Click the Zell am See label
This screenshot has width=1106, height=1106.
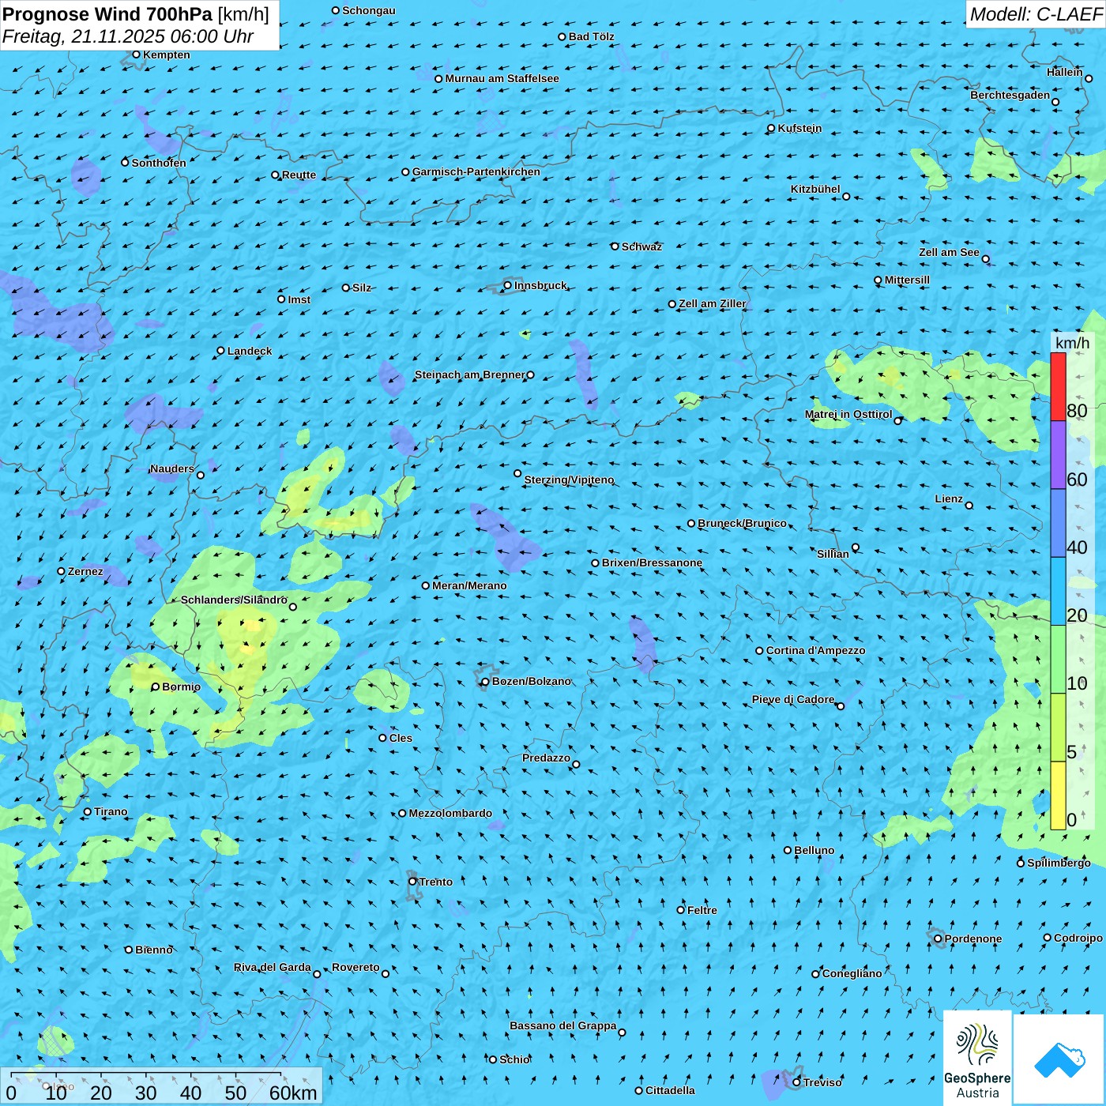tap(949, 252)
